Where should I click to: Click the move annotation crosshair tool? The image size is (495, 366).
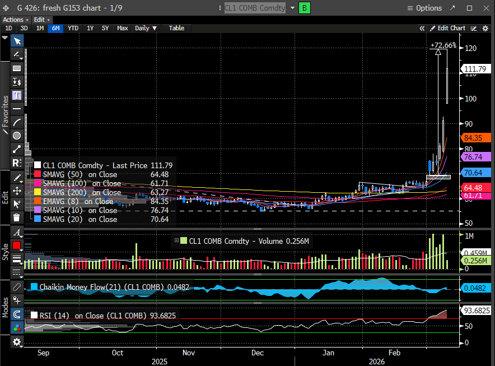17,191
